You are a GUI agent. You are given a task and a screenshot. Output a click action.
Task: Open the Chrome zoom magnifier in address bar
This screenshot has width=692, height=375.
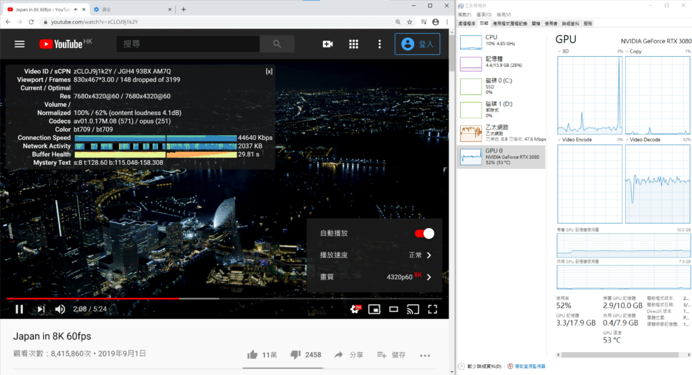pos(397,22)
